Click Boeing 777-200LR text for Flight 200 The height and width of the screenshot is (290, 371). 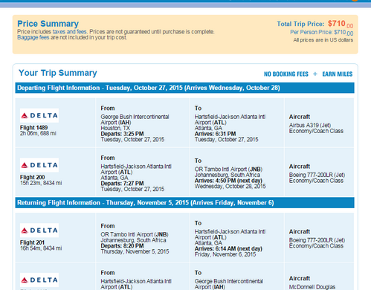pos(317,175)
